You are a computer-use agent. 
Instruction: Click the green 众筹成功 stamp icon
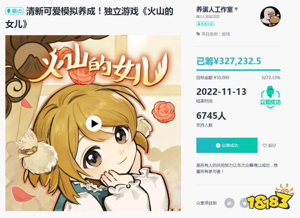pos(270,97)
